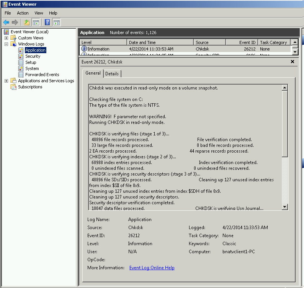
Task: Click event list scrollbar down arrow
Action: pyautogui.click(x=295, y=52)
